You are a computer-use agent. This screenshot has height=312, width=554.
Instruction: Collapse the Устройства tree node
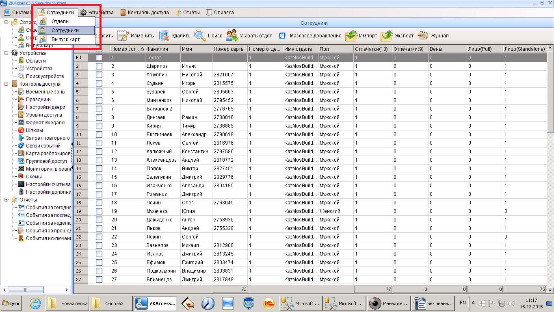(7, 53)
